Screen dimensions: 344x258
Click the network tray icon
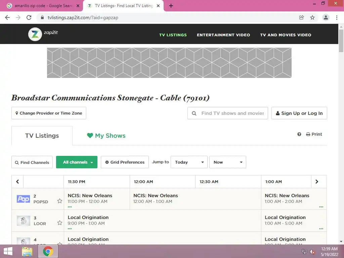tap(304, 252)
